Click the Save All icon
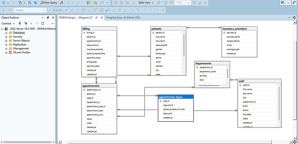The width and height of the screenshot is (298, 144). (x=35, y=3)
